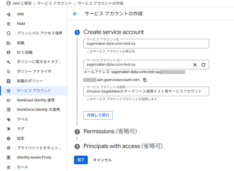The image size is (234, 171).
Task: Click the Workforce Identity list icon
Action: click(x=8, y=109)
